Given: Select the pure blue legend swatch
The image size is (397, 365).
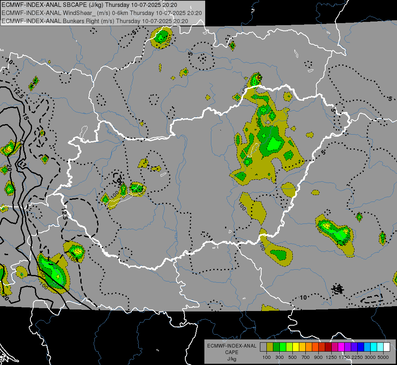Looking at the screenshot, I should tap(361, 347).
